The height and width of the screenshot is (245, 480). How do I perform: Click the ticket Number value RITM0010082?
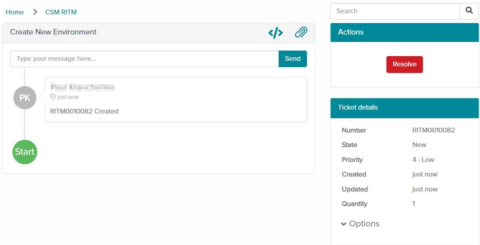433,130
